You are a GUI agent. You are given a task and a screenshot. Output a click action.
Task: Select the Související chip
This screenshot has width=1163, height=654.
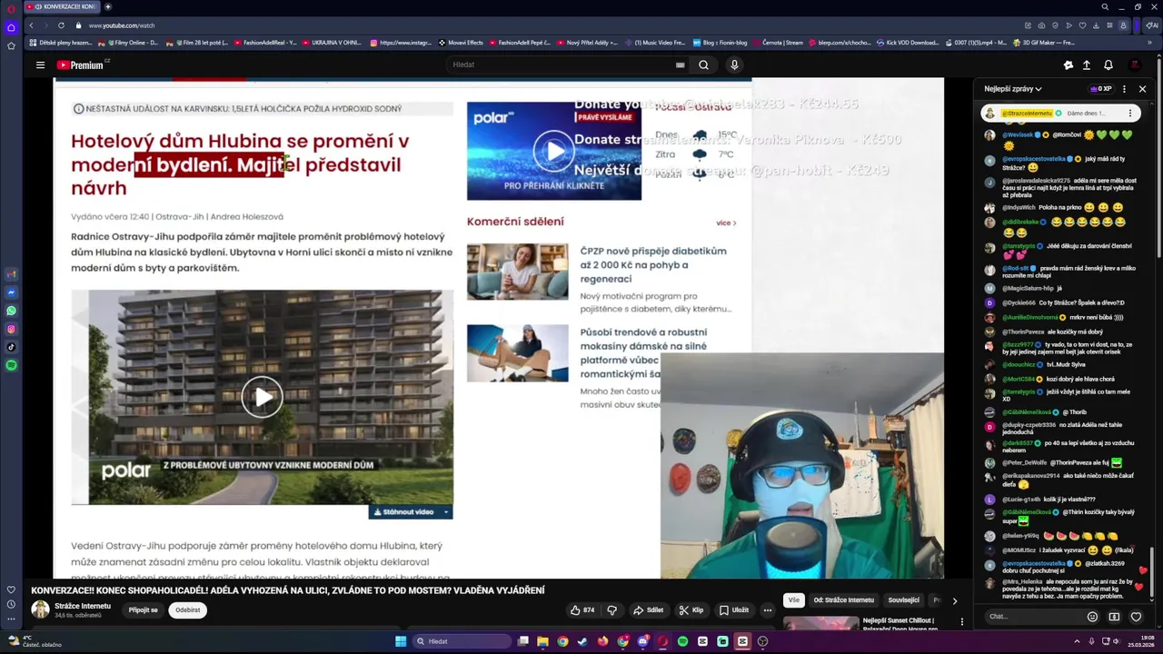(x=903, y=600)
